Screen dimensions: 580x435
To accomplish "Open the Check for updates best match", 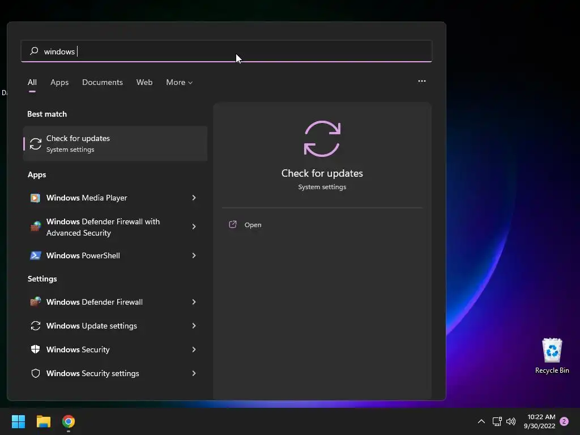I will click(115, 143).
